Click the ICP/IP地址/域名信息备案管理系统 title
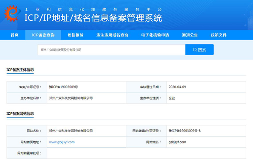The image size is (253, 162). pyautogui.click(x=93, y=18)
